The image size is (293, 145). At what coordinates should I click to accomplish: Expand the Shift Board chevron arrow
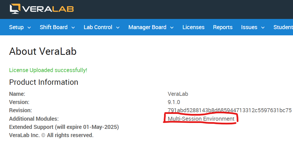tap(73, 28)
